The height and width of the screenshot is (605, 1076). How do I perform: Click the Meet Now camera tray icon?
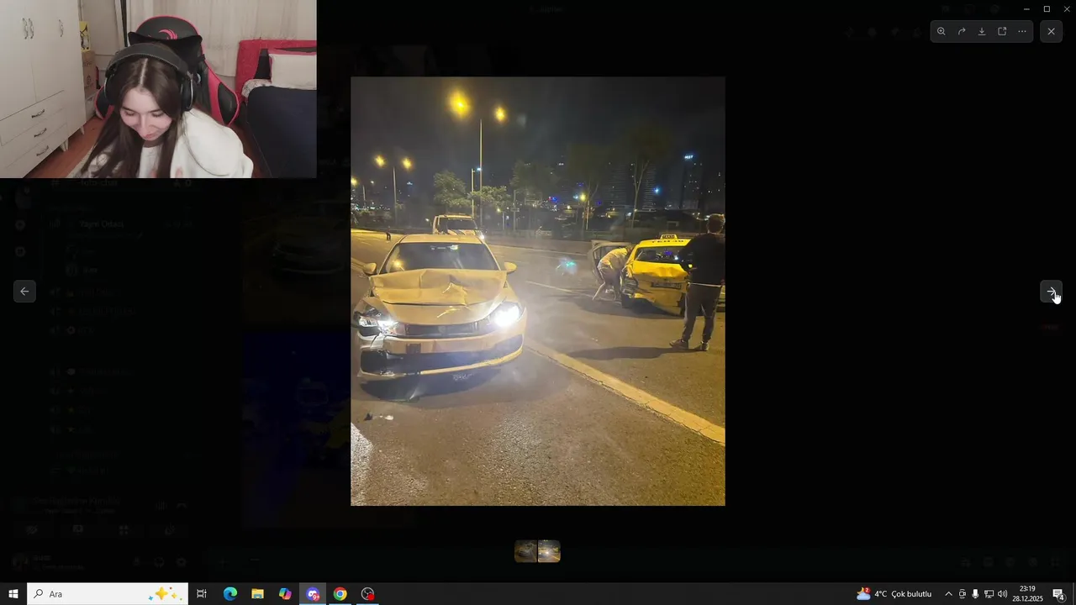click(x=963, y=594)
